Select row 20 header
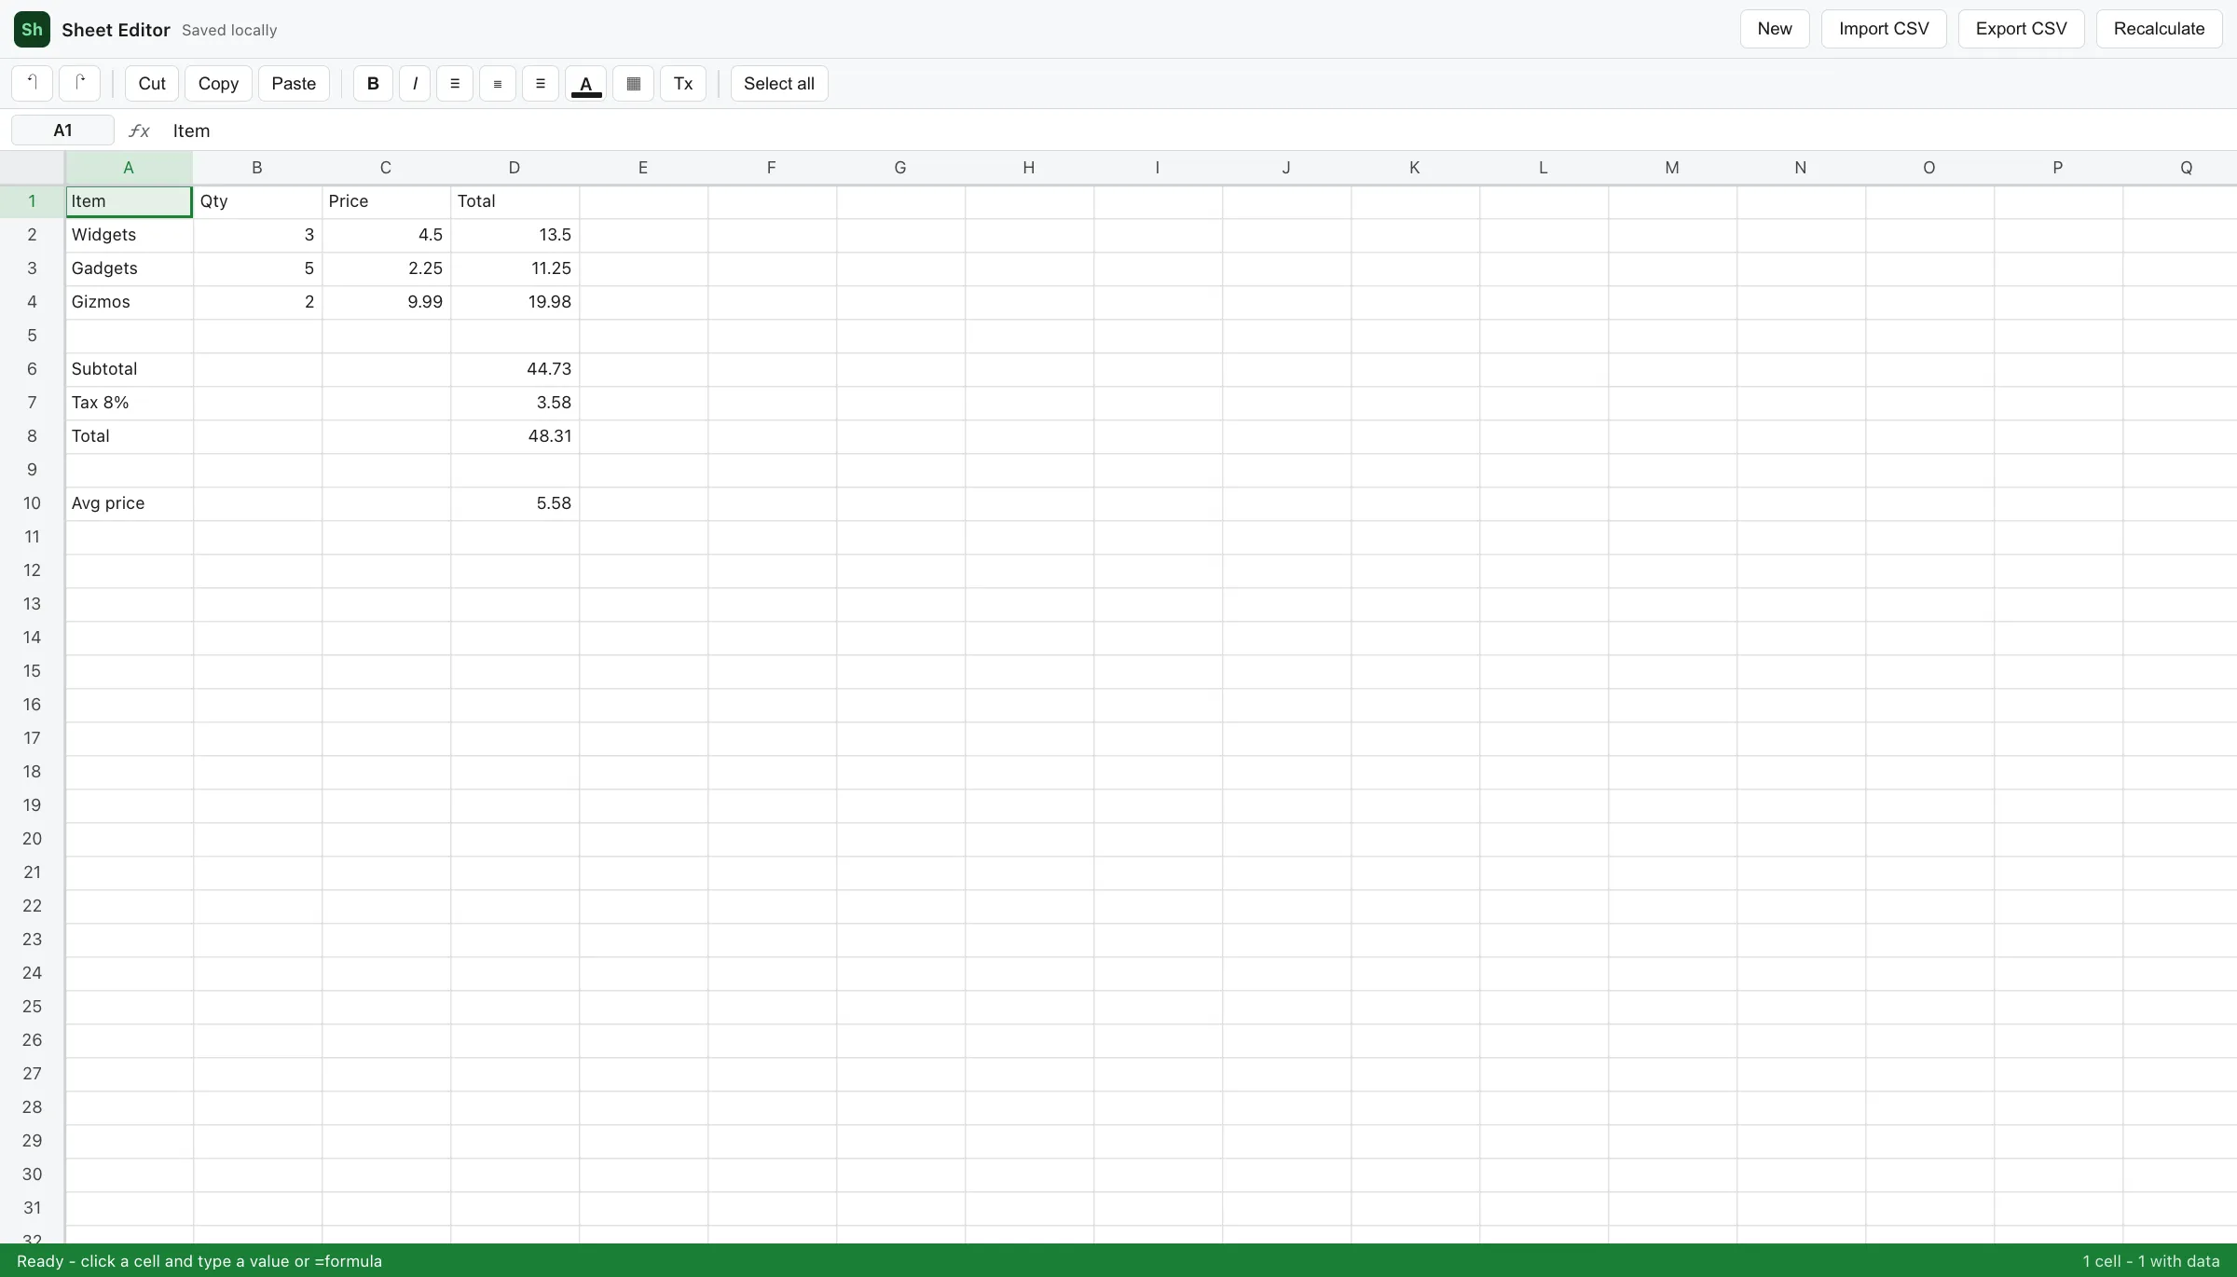 [32, 839]
